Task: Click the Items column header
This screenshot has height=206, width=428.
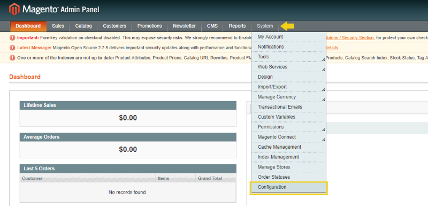Action: 175,178
